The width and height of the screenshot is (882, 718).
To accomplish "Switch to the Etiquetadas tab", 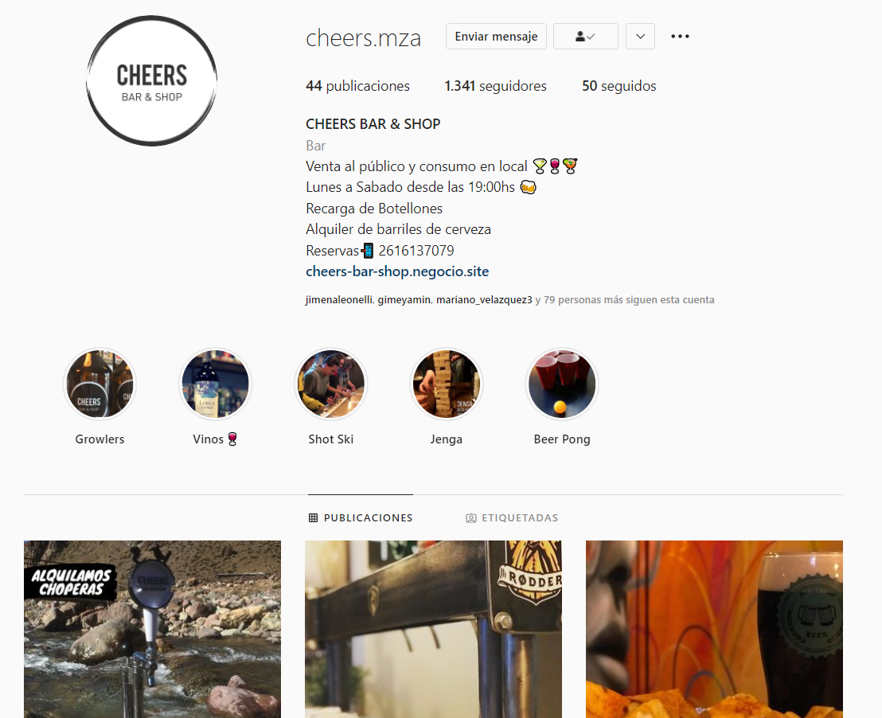I will [x=512, y=517].
